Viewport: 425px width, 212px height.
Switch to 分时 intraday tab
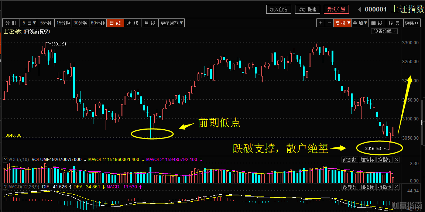tap(11, 23)
